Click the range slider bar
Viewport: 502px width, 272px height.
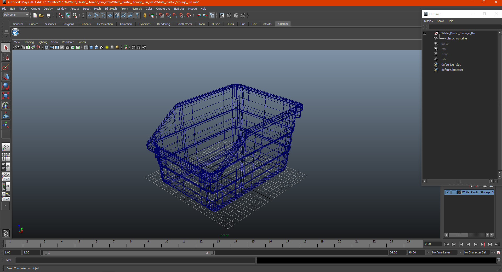tap(129, 253)
